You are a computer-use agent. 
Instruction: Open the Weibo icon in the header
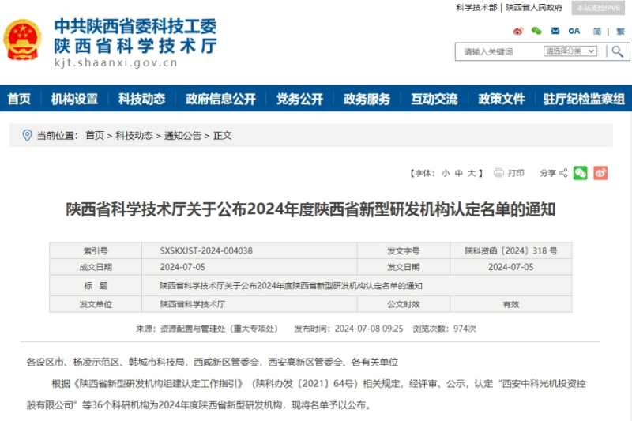518,31
